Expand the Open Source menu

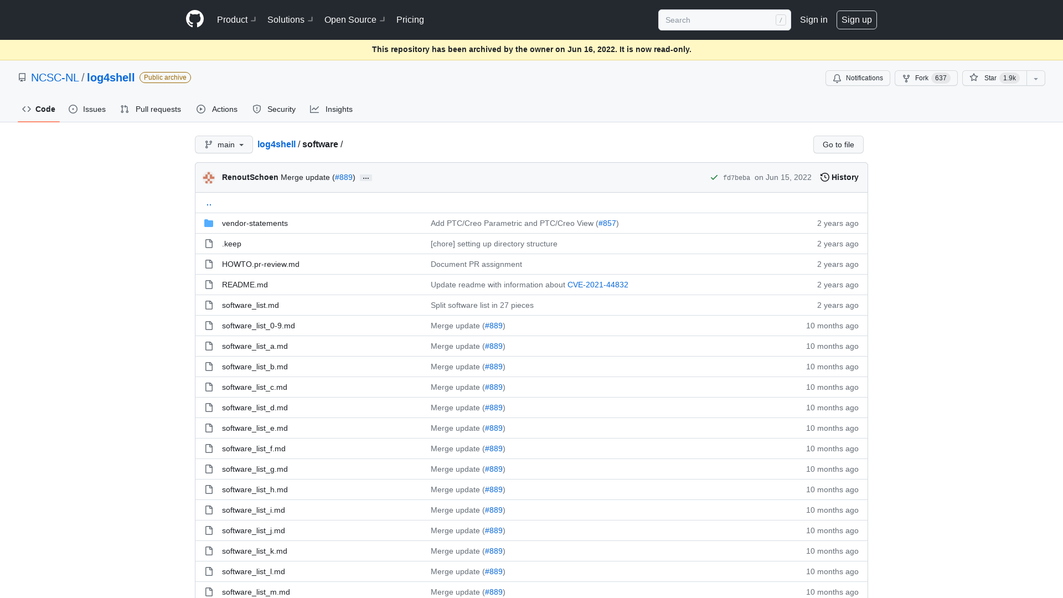pyautogui.click(x=355, y=20)
